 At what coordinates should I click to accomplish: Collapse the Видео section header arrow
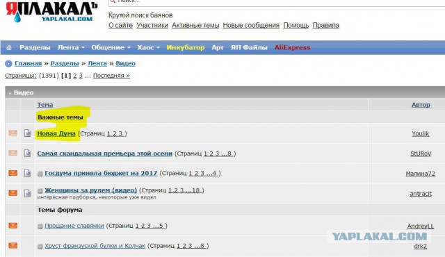click(x=10, y=93)
